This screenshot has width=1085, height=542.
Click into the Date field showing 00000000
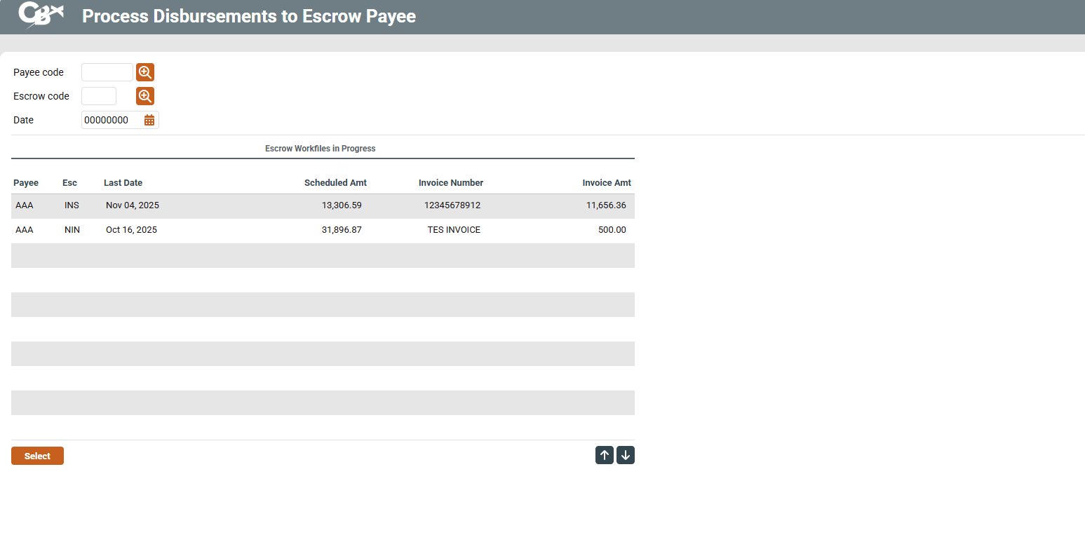111,120
